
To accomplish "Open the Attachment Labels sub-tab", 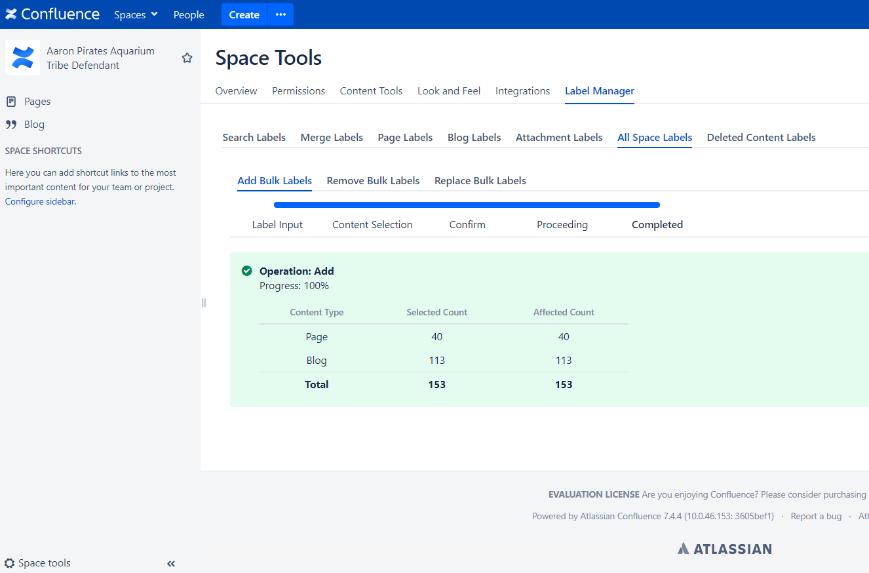I will pos(559,138).
